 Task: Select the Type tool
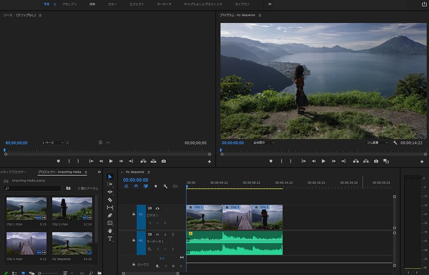click(110, 238)
